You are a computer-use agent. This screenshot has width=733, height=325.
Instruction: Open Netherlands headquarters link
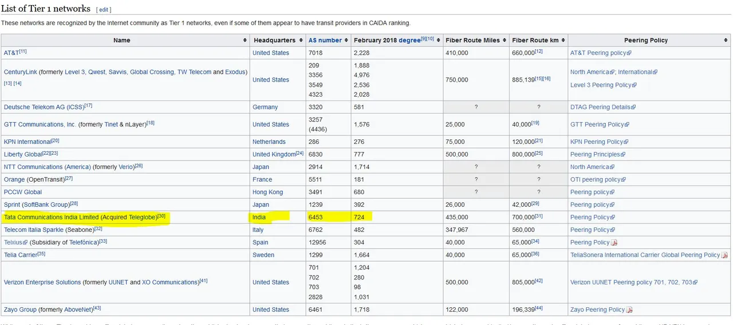[269, 142]
